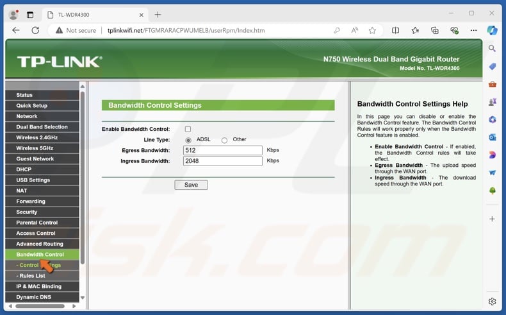Select the Bandwidth Control menu

(x=42, y=255)
